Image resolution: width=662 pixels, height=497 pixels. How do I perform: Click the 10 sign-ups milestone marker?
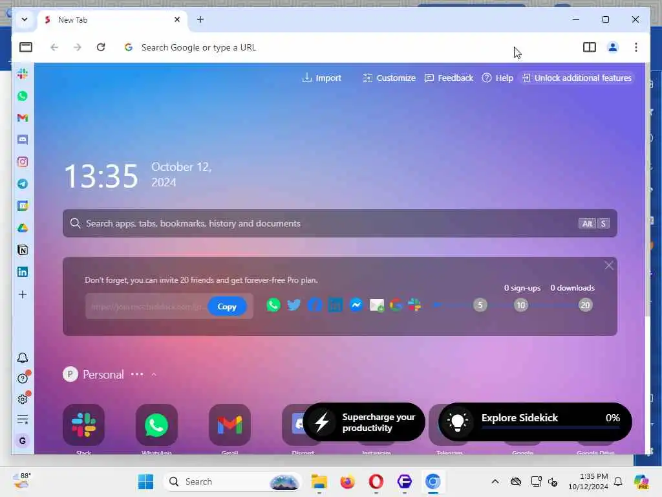(x=521, y=305)
